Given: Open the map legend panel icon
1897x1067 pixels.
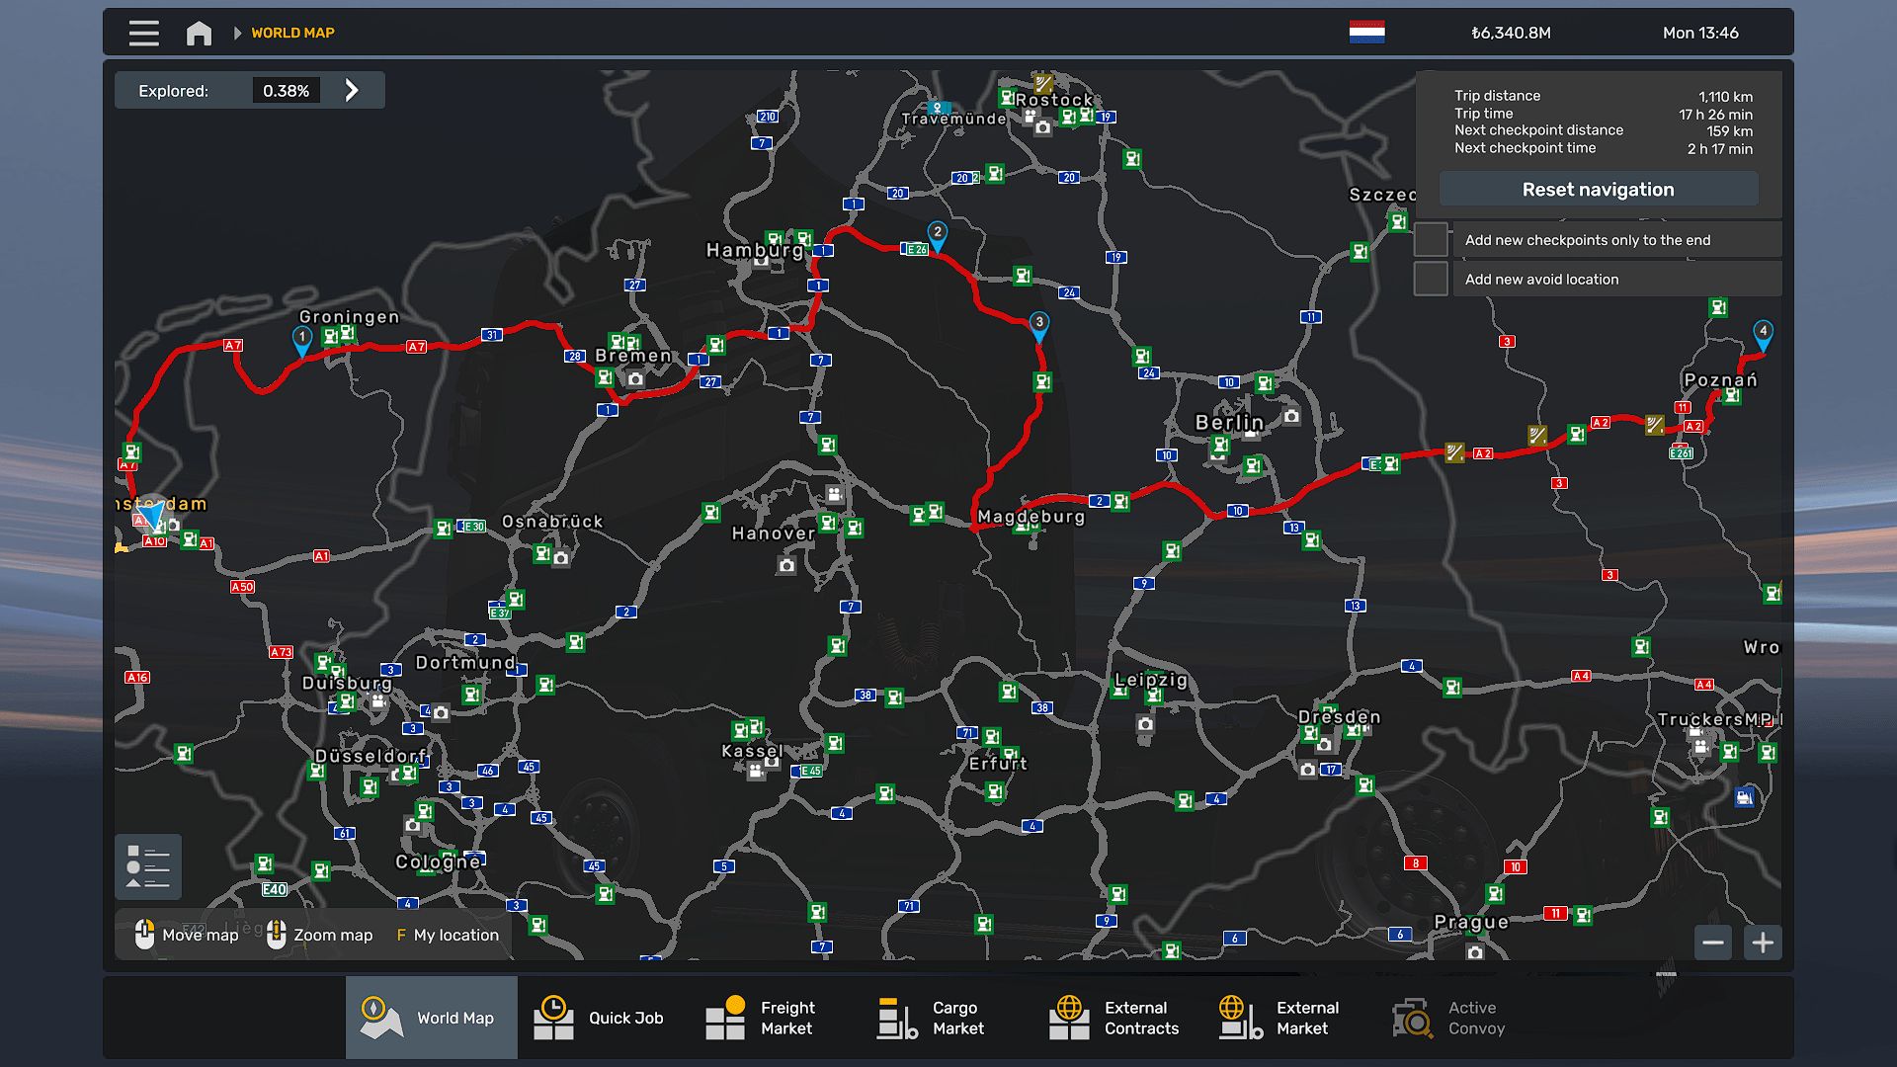Looking at the screenshot, I should click(x=147, y=867).
